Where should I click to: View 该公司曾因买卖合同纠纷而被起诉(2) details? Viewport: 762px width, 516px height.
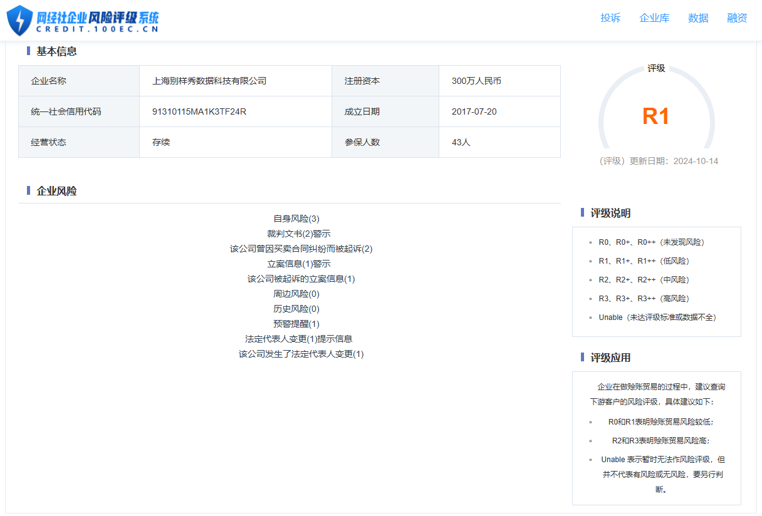(x=301, y=249)
